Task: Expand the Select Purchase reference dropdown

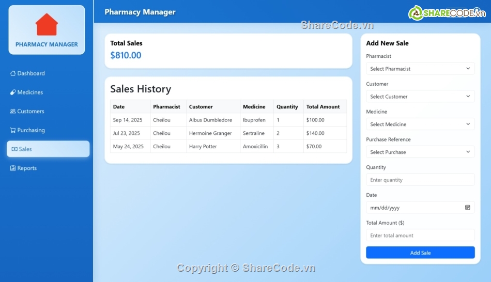Action: [420, 152]
